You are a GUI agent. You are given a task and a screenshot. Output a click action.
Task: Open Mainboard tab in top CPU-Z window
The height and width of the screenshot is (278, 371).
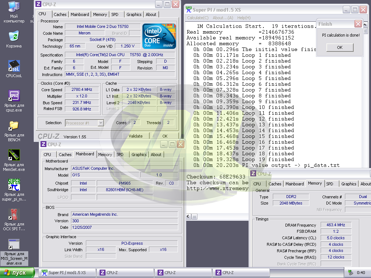pos(80,14)
